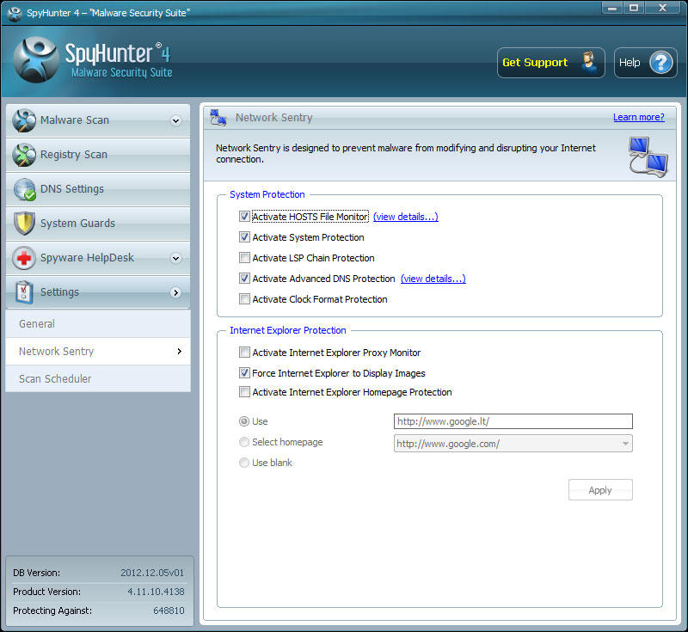Click the blue Help question mark icon
Viewport: 688px width, 632px height.
pos(661,63)
